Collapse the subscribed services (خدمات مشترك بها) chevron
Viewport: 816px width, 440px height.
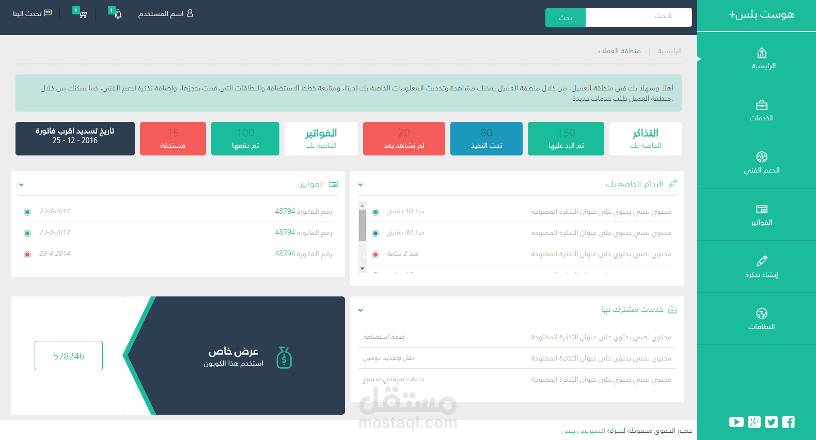point(360,310)
